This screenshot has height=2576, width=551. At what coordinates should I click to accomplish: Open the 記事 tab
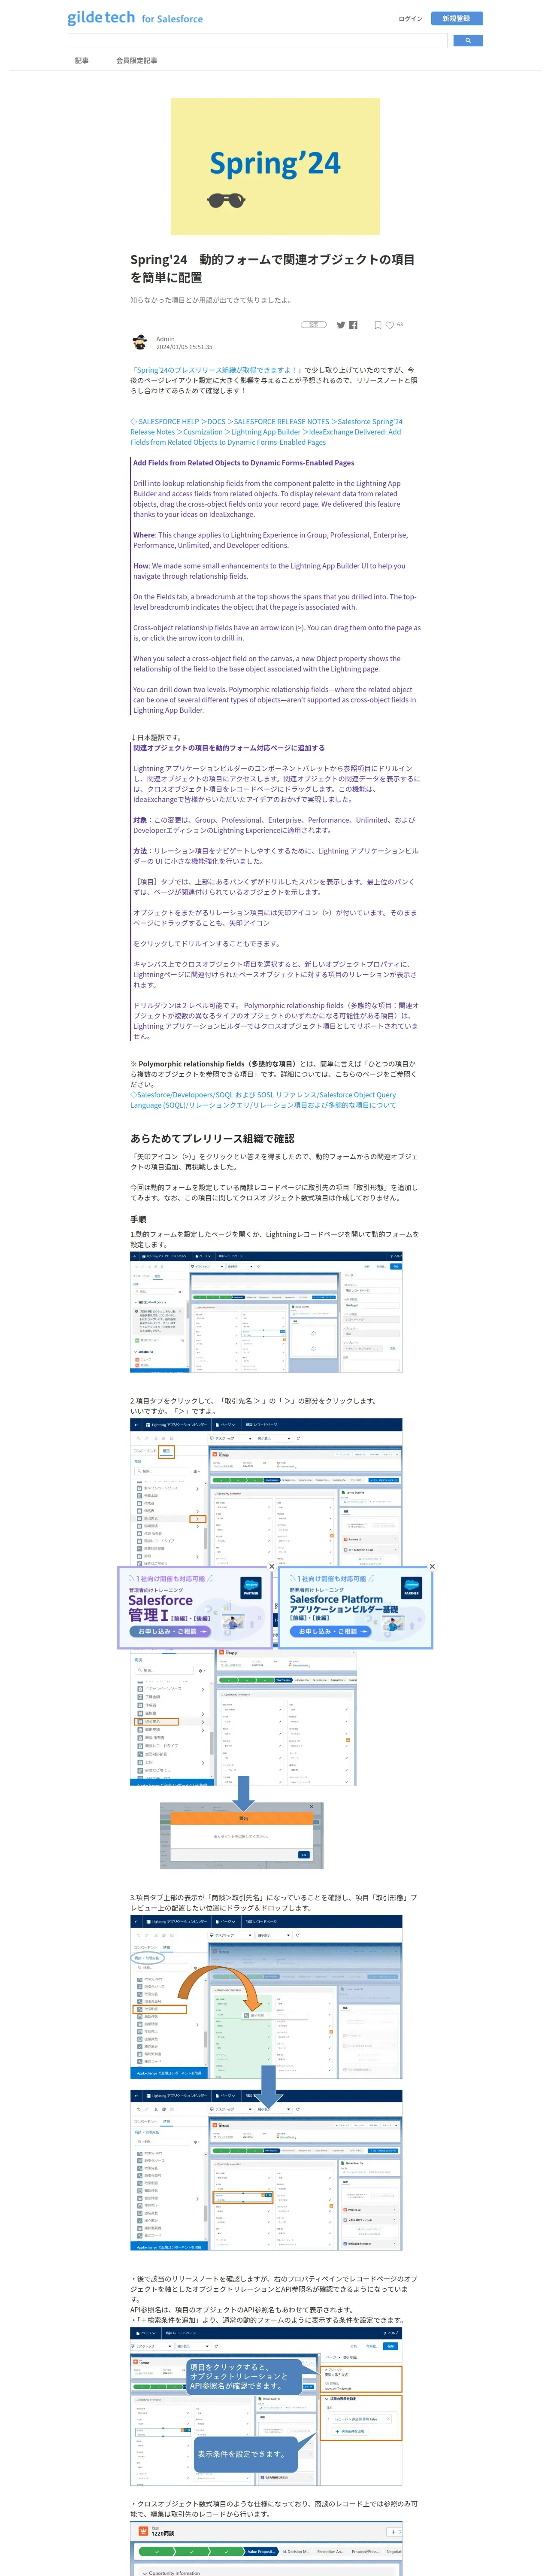coord(82,61)
